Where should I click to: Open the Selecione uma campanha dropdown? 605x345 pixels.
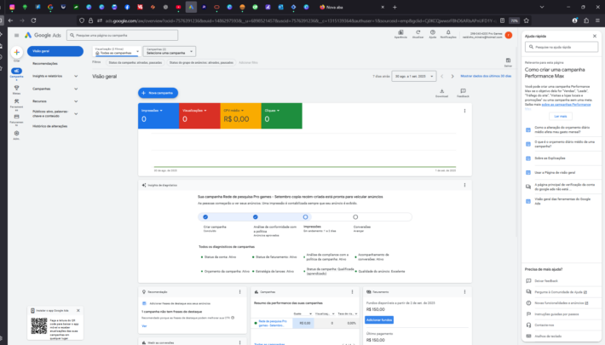point(170,52)
